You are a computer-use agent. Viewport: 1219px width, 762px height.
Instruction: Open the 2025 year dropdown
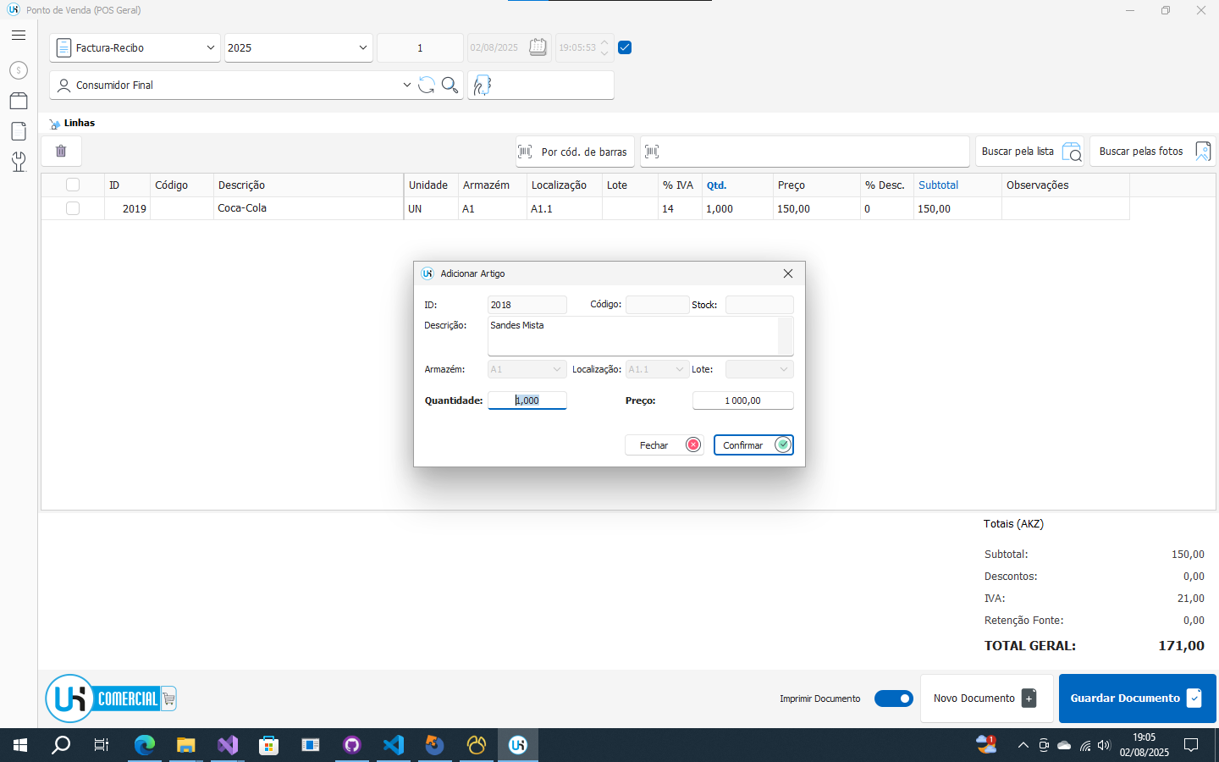pyautogui.click(x=362, y=48)
